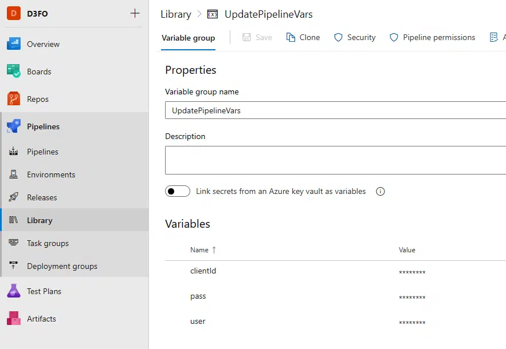Image resolution: width=506 pixels, height=349 pixels.
Task: Open Boards via its sidebar icon
Action: [14, 71]
